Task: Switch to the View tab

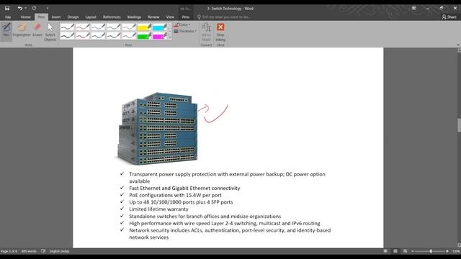Action: (x=170, y=17)
